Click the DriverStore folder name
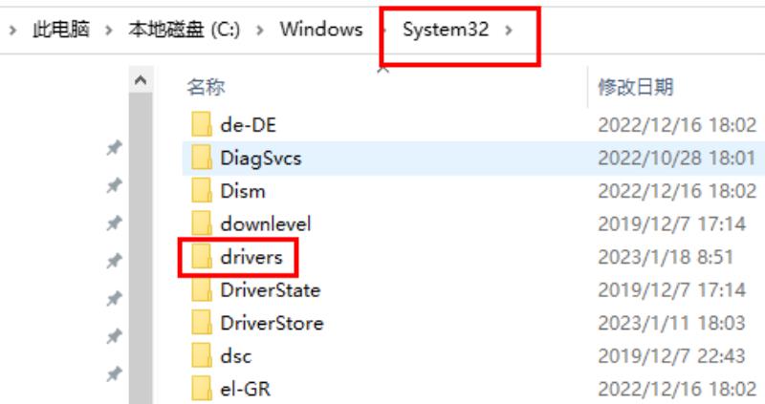This screenshot has width=765, height=404. (272, 323)
